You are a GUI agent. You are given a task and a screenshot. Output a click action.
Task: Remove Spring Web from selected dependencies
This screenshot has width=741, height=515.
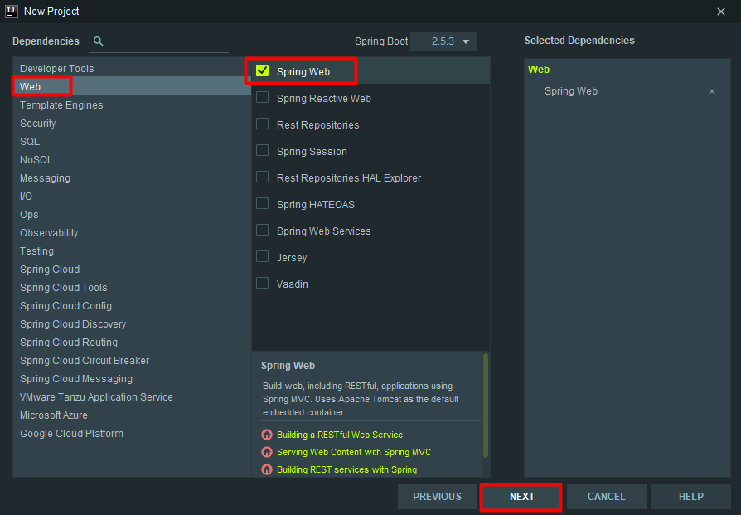712,91
